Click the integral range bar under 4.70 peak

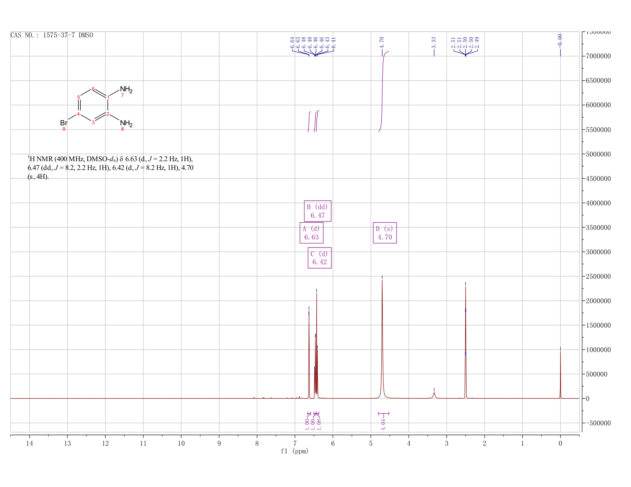(384, 413)
